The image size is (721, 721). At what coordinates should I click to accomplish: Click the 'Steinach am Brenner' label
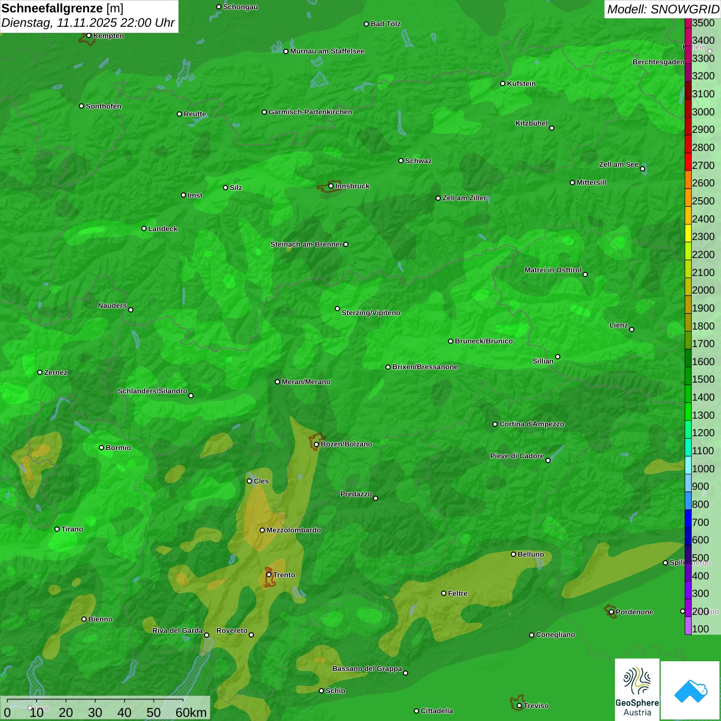(306, 244)
